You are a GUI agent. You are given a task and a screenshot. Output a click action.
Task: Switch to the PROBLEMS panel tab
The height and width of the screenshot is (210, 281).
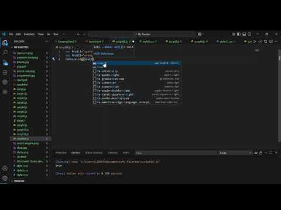pos(61,153)
